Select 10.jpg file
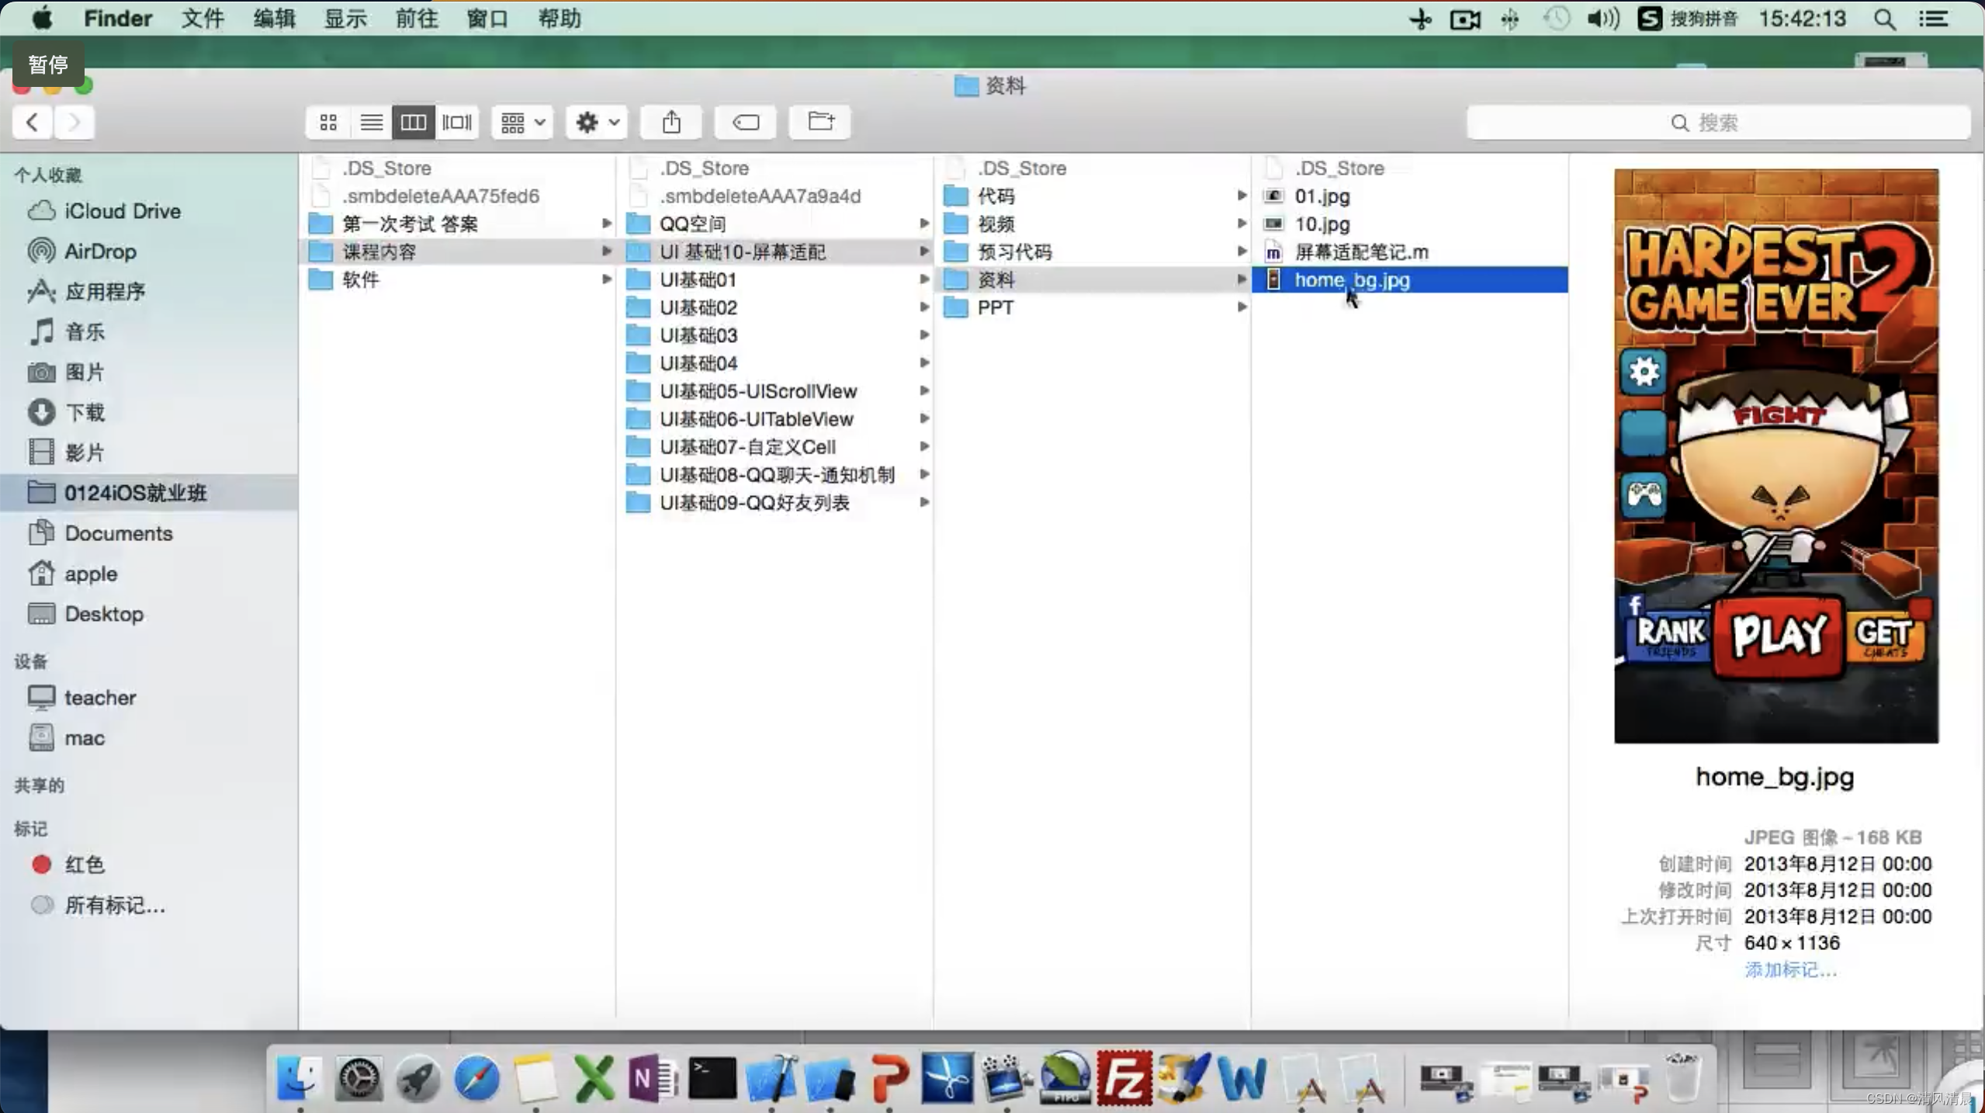Viewport: 1985px width, 1113px height. click(1410, 224)
